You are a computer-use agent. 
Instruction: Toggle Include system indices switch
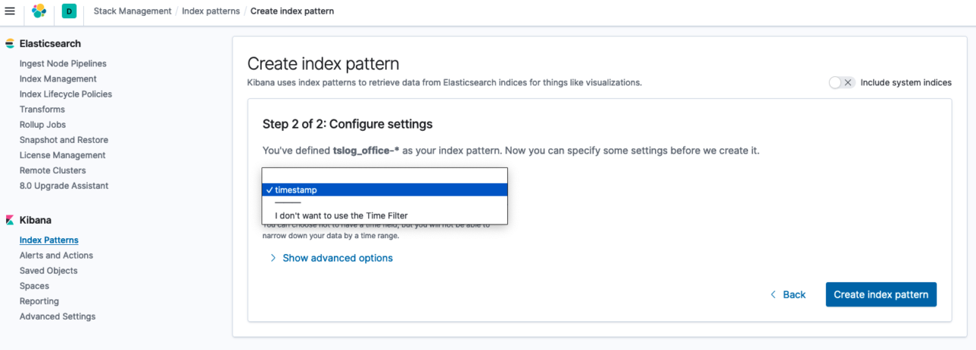pos(842,82)
